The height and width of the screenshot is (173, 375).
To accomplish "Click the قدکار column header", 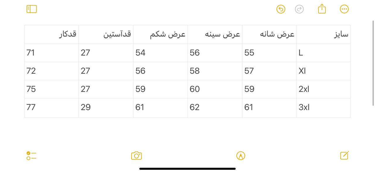I will click(52, 34).
